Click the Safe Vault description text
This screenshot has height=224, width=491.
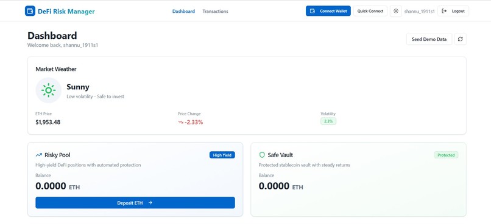[x=305, y=165]
